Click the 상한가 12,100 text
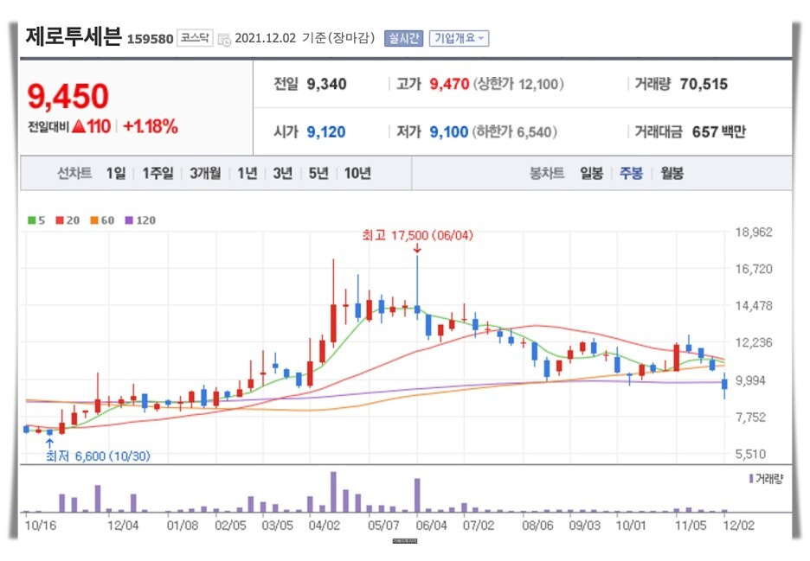The width and height of the screenshot is (810, 561). [518, 84]
